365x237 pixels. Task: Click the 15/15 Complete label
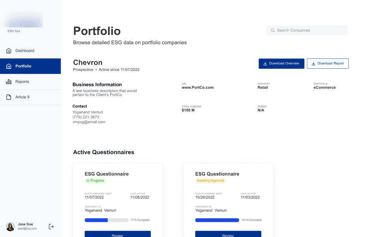[251, 220]
